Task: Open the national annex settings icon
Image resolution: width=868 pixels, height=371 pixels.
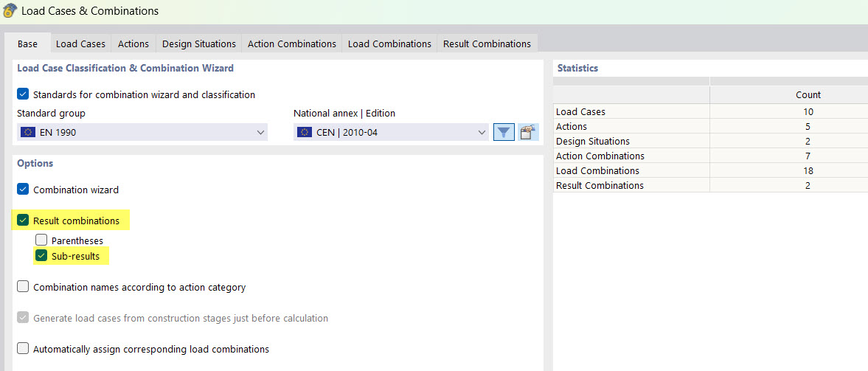Action: (x=528, y=132)
